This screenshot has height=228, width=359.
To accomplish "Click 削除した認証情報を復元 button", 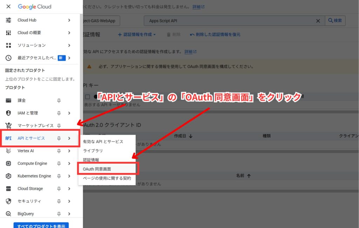I will point(215,35).
